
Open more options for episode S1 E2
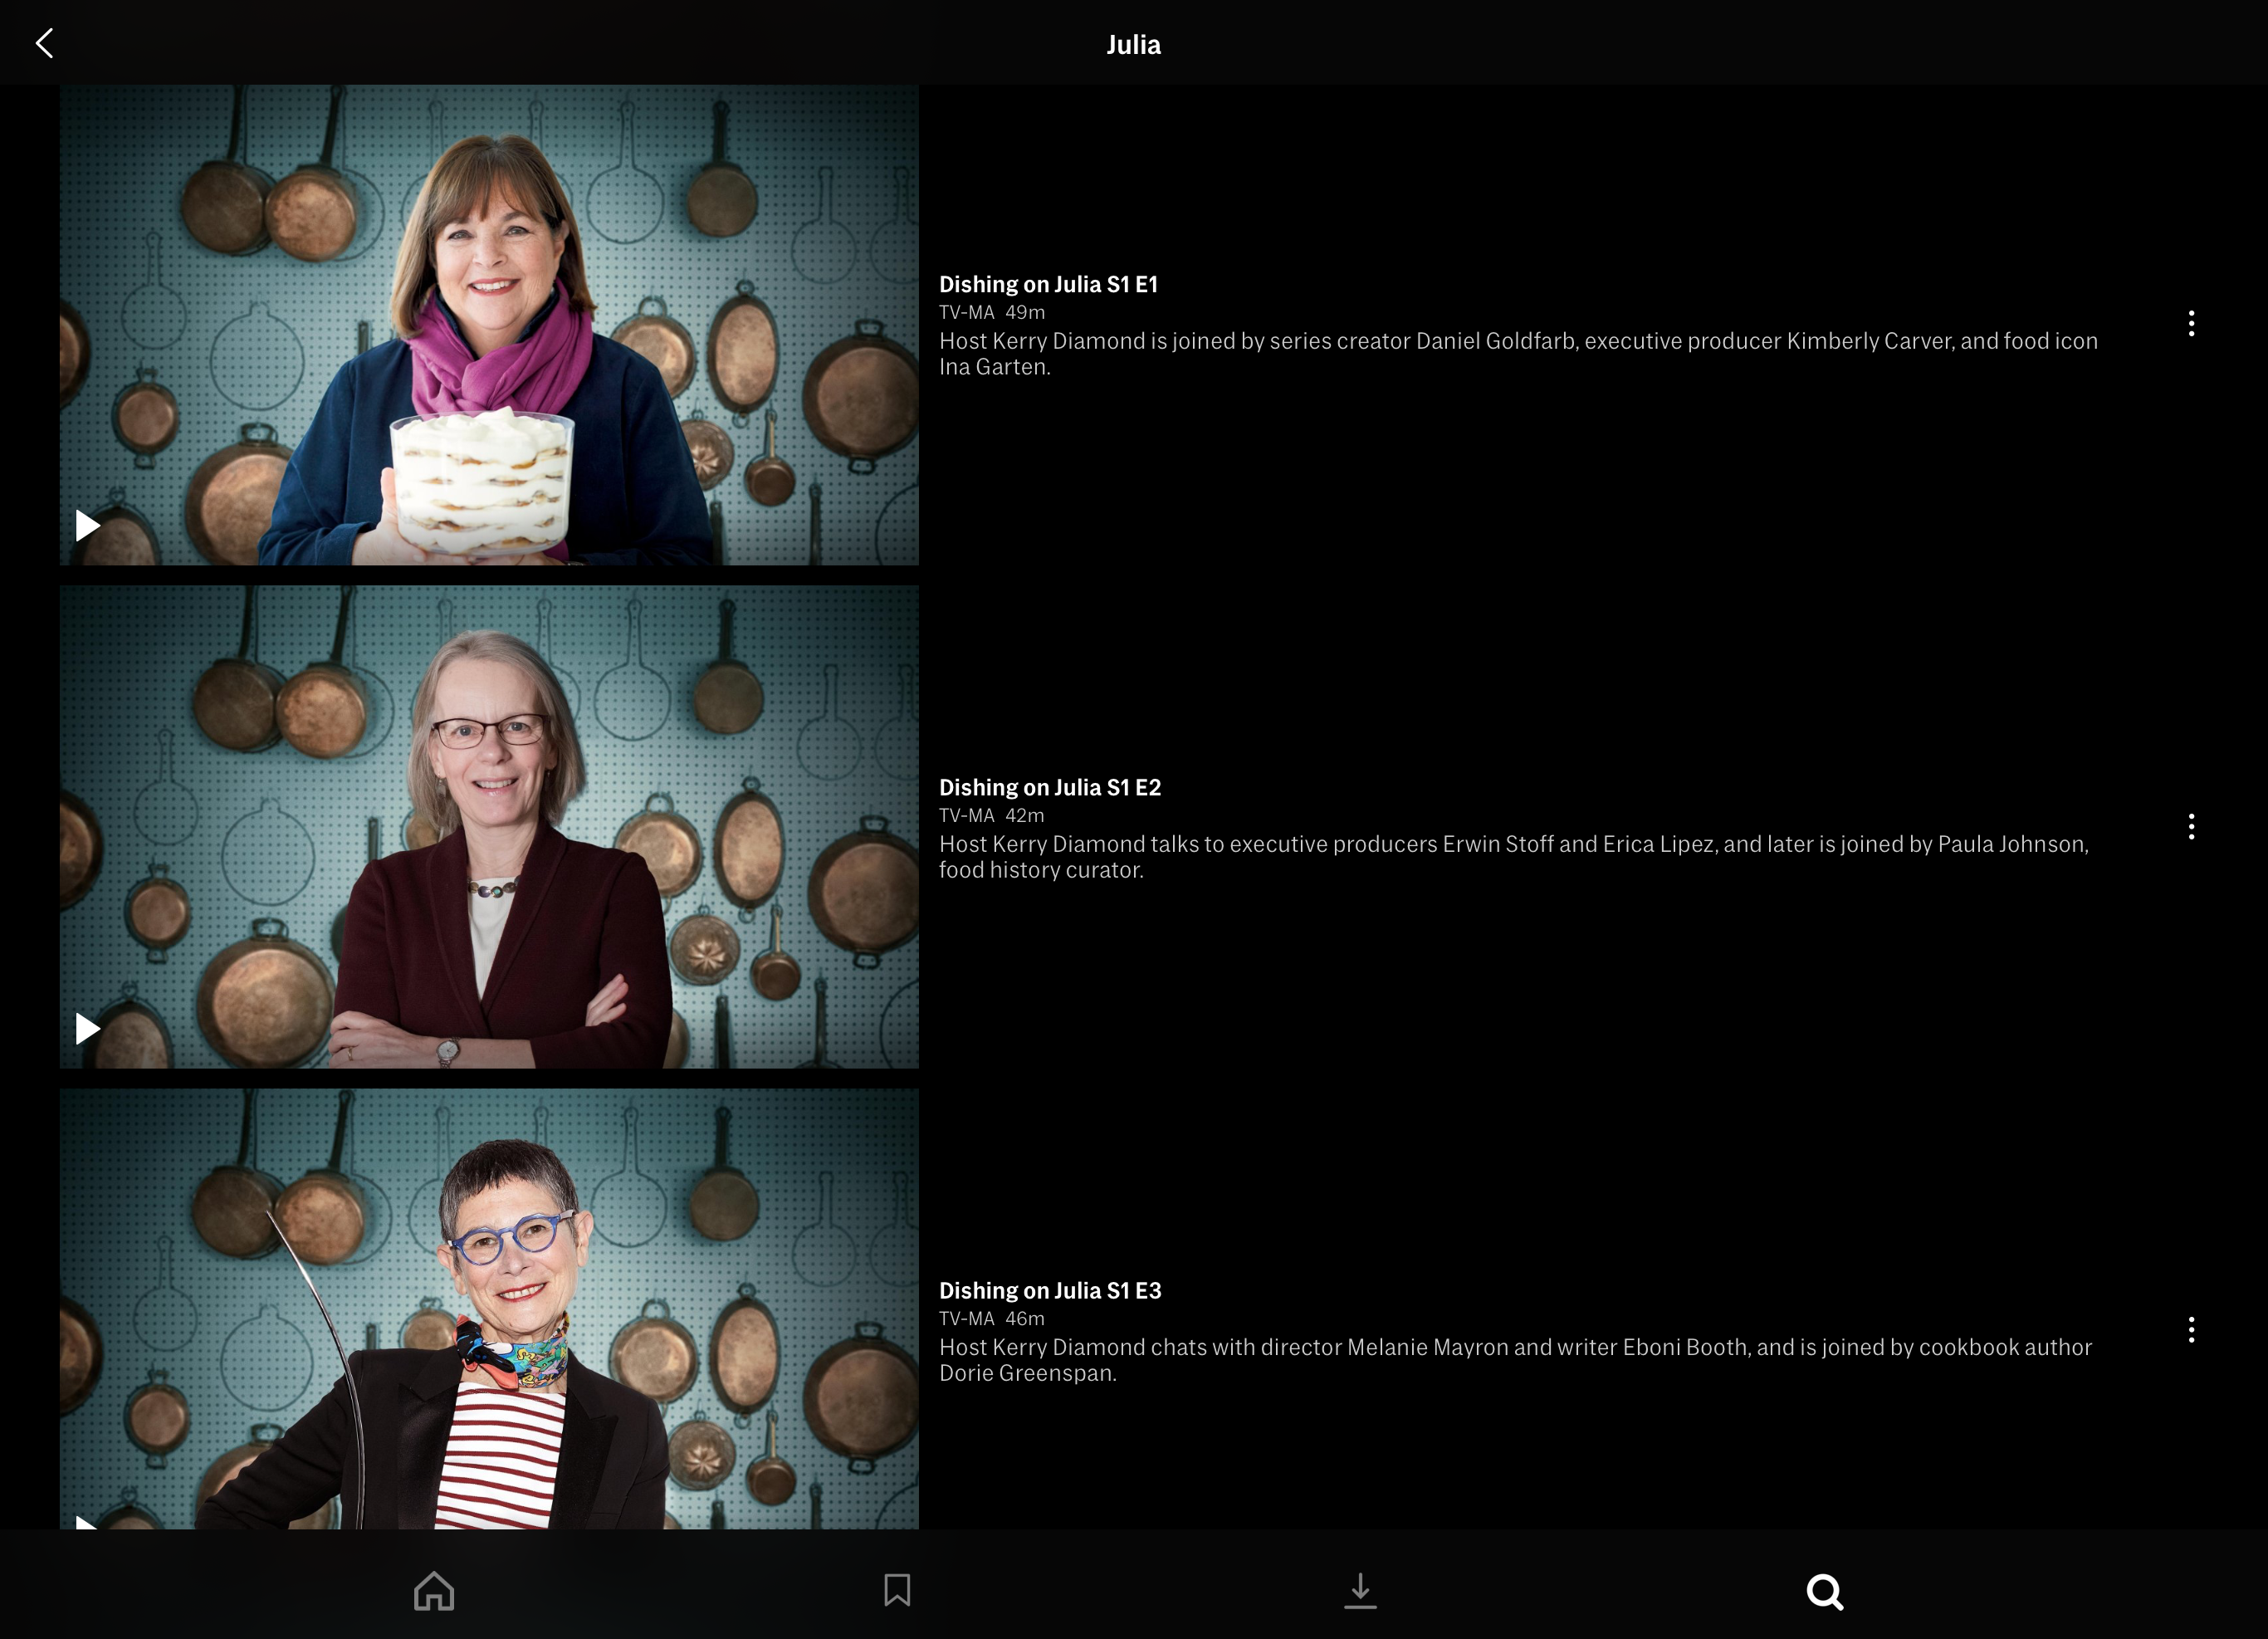(2191, 826)
